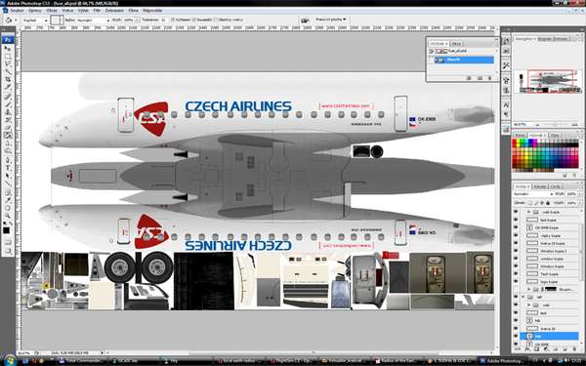Click the black foreground color swatch

click(x=6, y=230)
